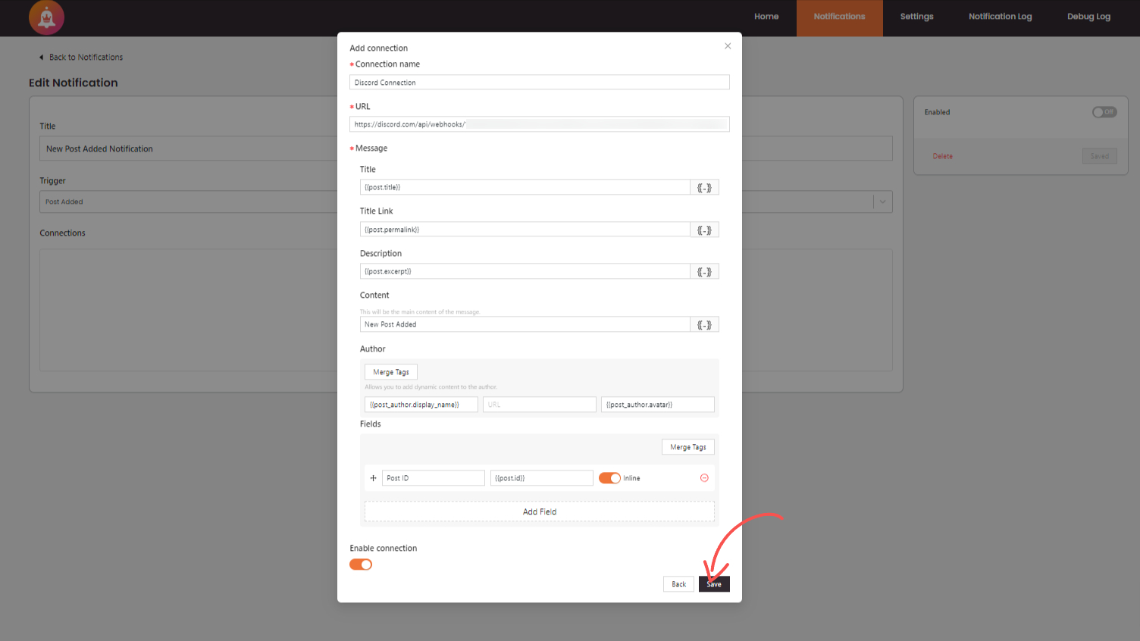Image resolution: width=1140 pixels, height=641 pixels.
Task: Click inside the Connection name input field
Action: pyautogui.click(x=539, y=82)
